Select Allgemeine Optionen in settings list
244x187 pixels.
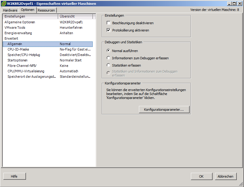click(x=48, y=22)
